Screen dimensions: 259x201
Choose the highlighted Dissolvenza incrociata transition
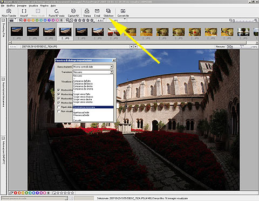click(x=93, y=107)
